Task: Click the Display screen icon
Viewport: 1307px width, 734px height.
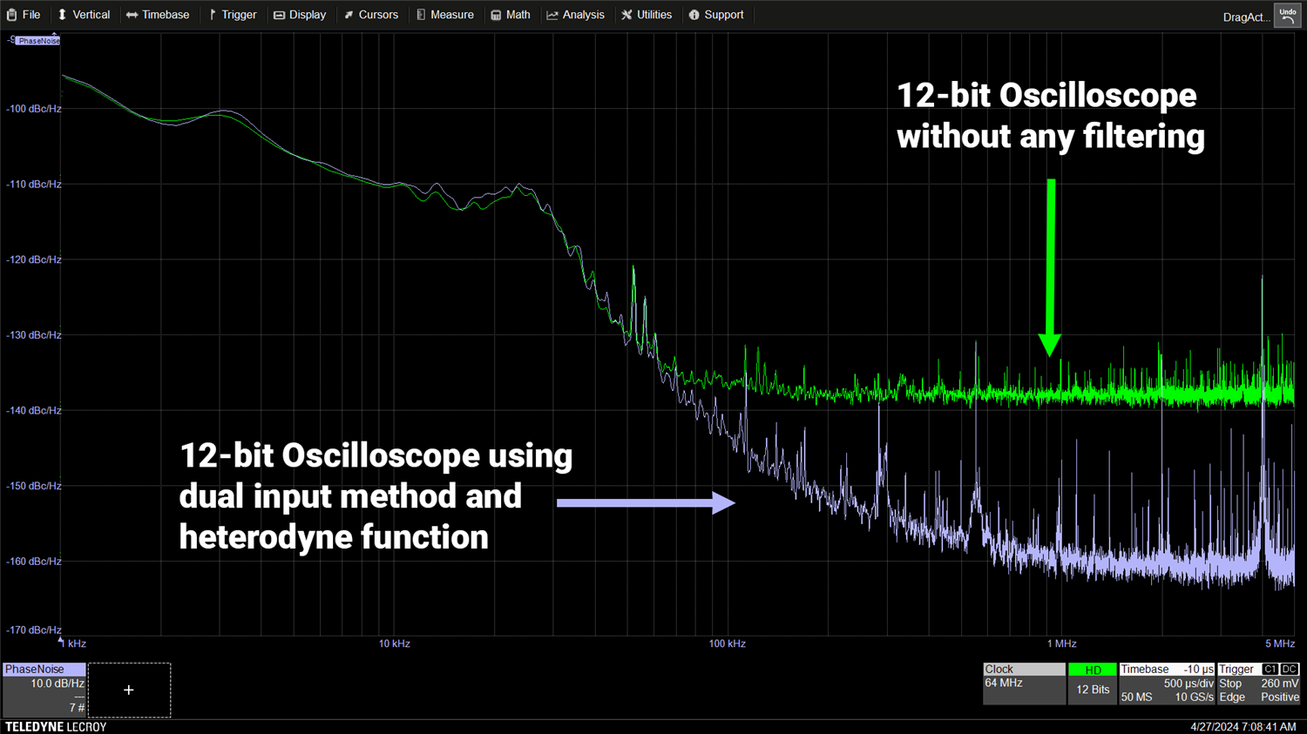Action: pyautogui.click(x=279, y=15)
